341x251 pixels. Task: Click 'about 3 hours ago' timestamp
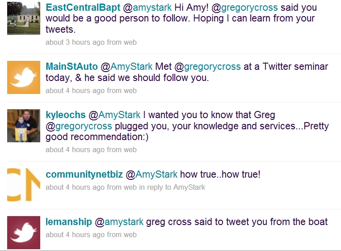pyautogui.click(x=75, y=43)
